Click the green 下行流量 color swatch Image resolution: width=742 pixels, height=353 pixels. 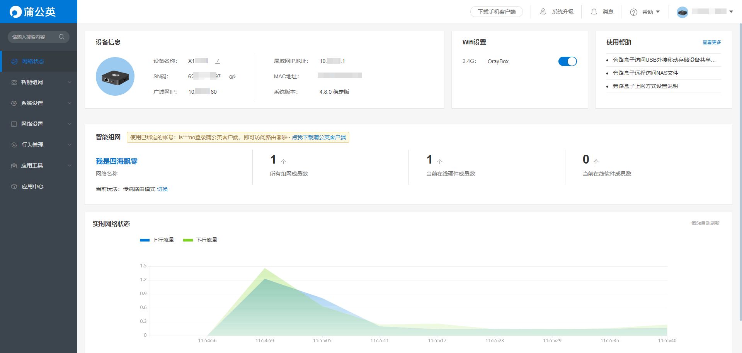coord(188,240)
